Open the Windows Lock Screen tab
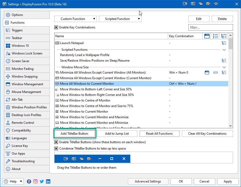The height and width of the screenshot is (187, 241). coord(27,53)
